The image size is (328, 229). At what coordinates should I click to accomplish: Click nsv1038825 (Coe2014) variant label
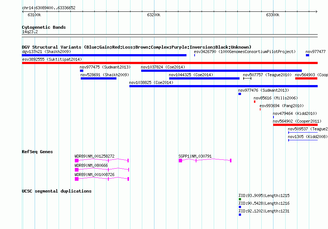(151, 82)
